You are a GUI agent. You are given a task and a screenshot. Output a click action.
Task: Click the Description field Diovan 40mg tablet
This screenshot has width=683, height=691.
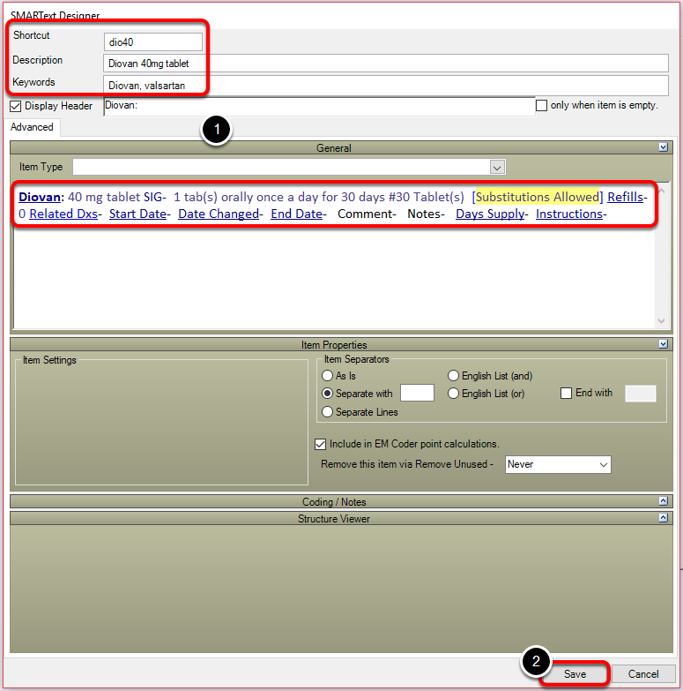[x=386, y=64]
